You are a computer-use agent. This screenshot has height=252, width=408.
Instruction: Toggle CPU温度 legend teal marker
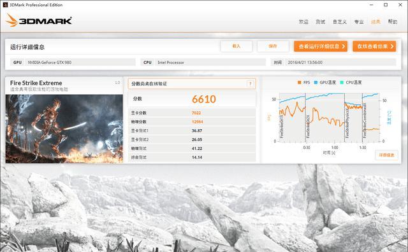coord(342,82)
